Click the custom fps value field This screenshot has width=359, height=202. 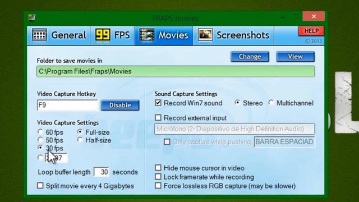[x=56, y=158]
